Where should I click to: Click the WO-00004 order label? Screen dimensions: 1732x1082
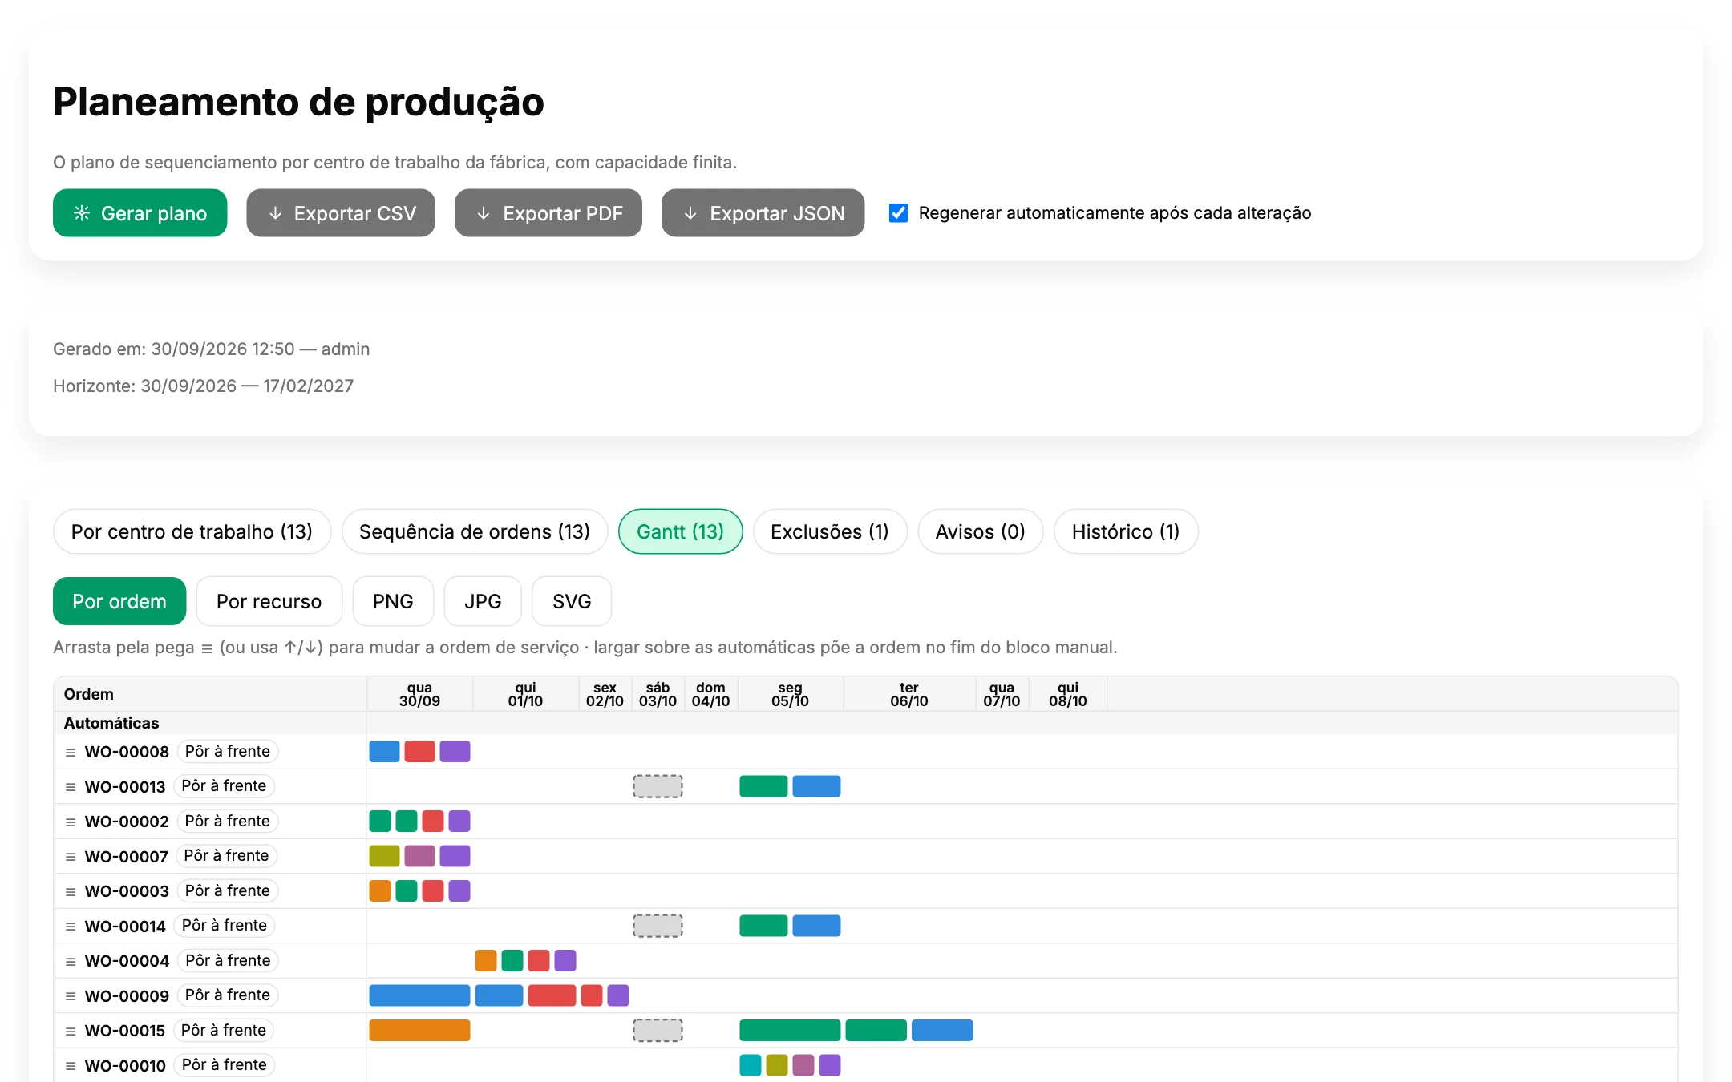(x=127, y=961)
